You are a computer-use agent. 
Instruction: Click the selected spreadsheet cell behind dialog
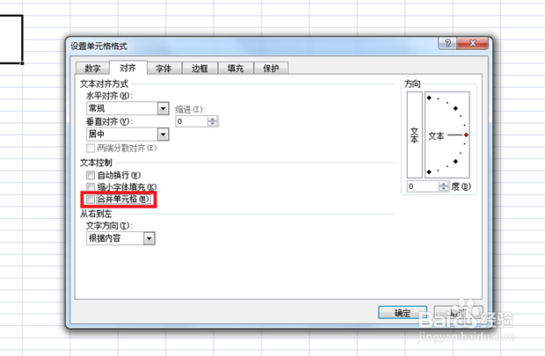click(x=11, y=39)
